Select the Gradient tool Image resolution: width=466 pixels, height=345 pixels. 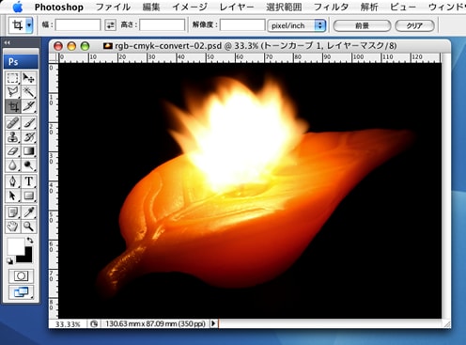point(29,151)
